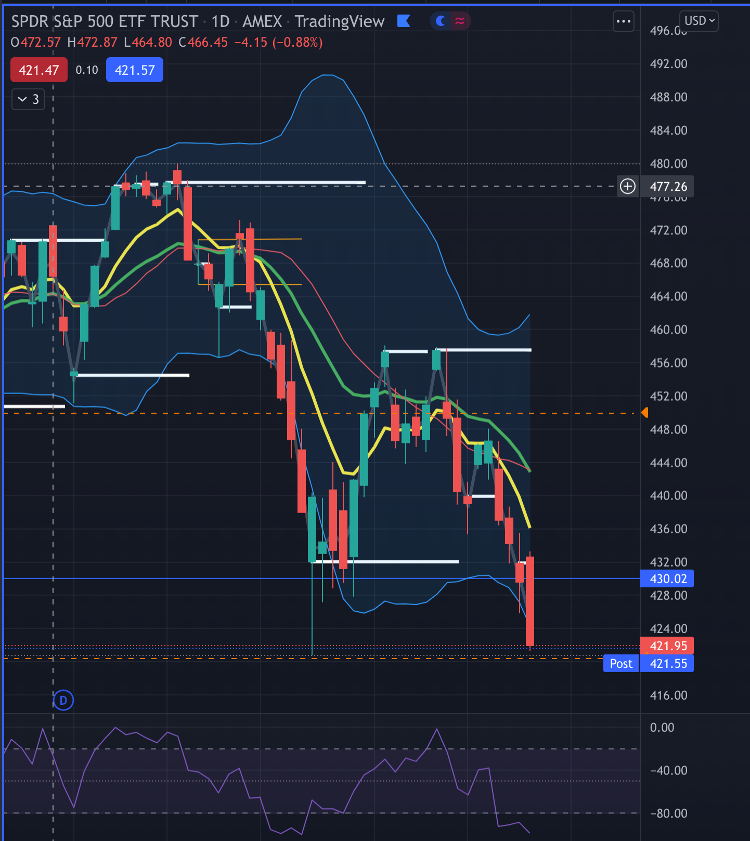The image size is (750, 841).
Task: Click the TradingView text in header
Action: [x=340, y=21]
